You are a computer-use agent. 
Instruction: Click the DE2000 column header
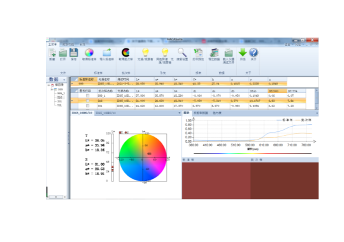coord(277,91)
